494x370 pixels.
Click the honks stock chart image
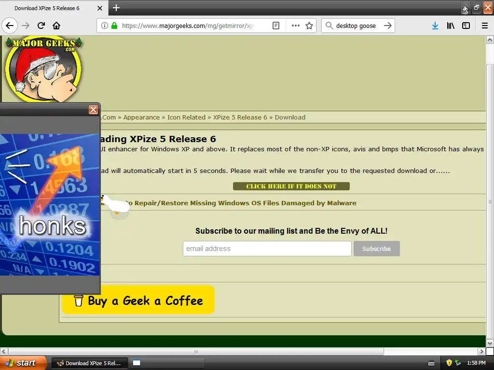tap(50, 204)
